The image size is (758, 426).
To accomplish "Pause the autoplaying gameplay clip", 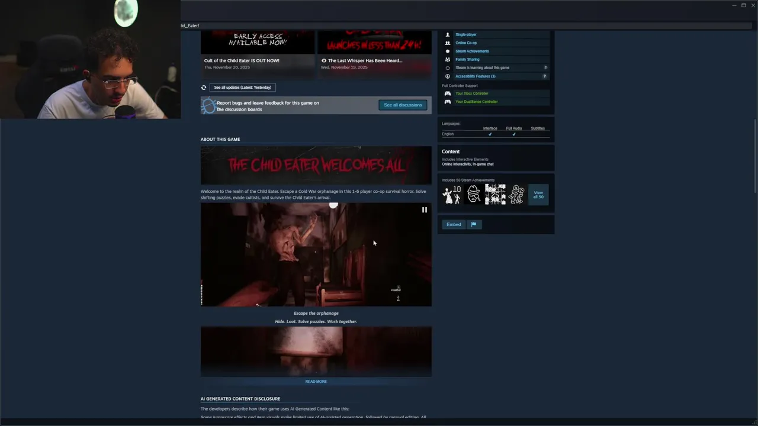I will pos(424,209).
